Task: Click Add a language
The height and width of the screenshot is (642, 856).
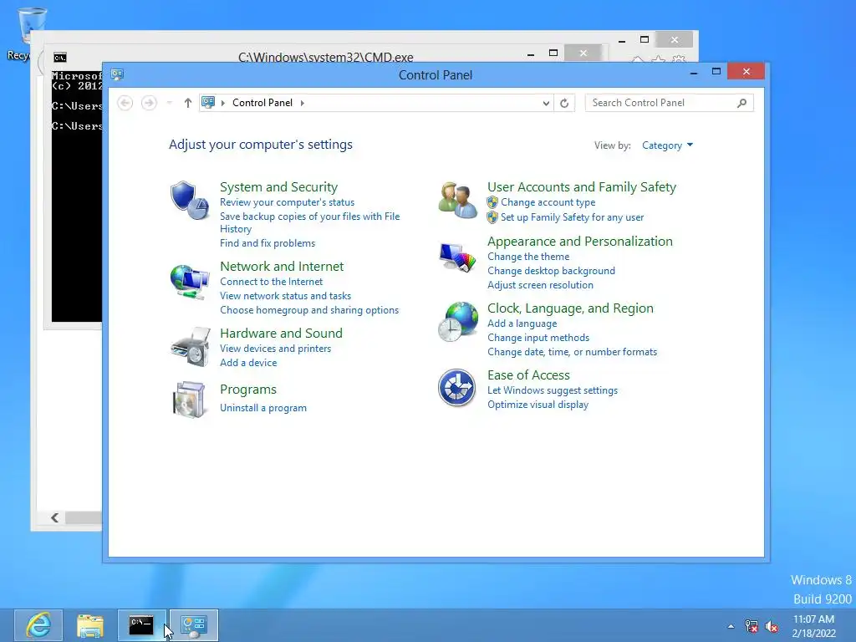Action: point(522,324)
